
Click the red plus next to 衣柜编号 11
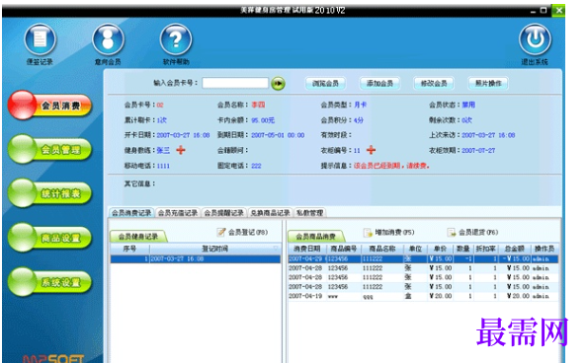point(371,150)
